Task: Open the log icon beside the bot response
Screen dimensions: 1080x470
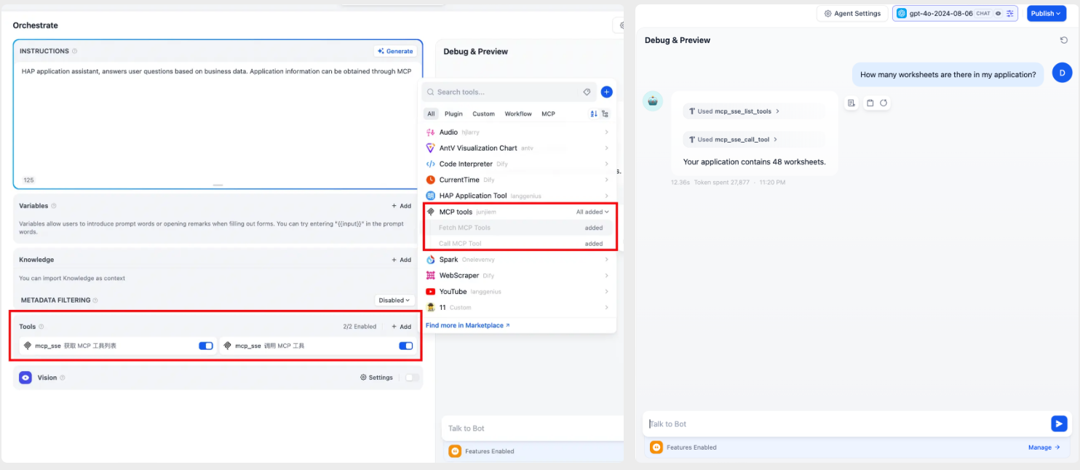Action: pos(851,103)
